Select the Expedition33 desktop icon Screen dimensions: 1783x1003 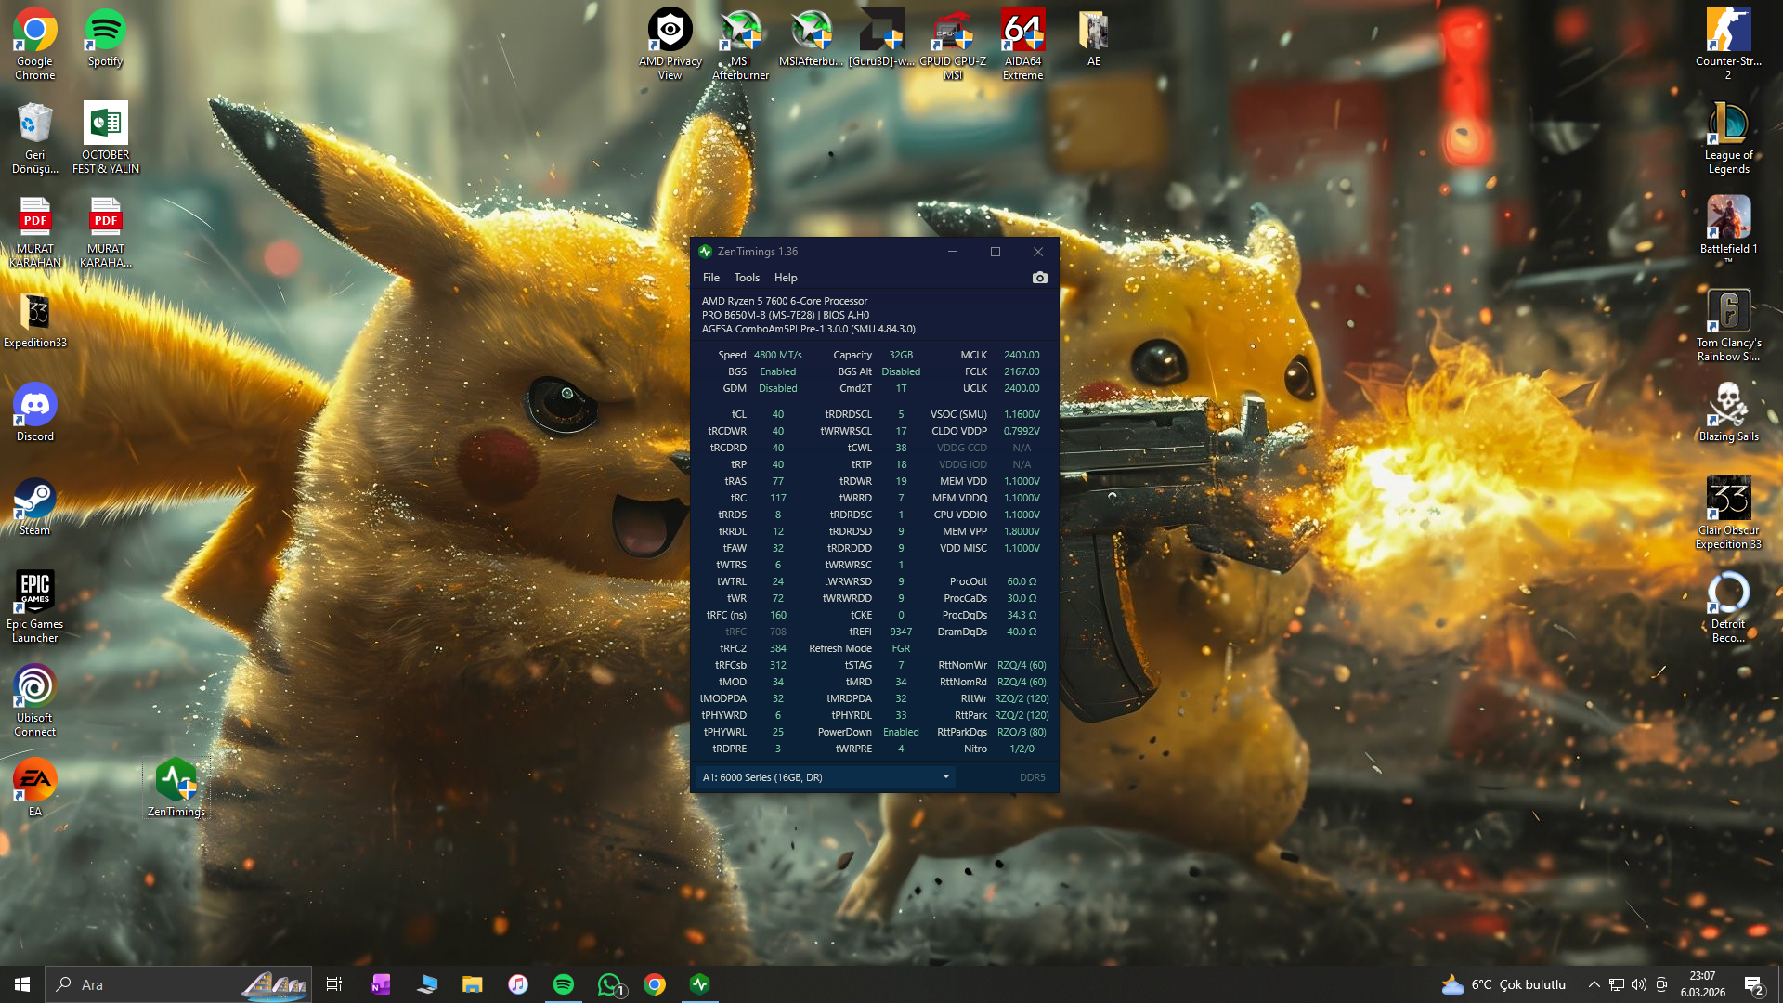tap(34, 319)
